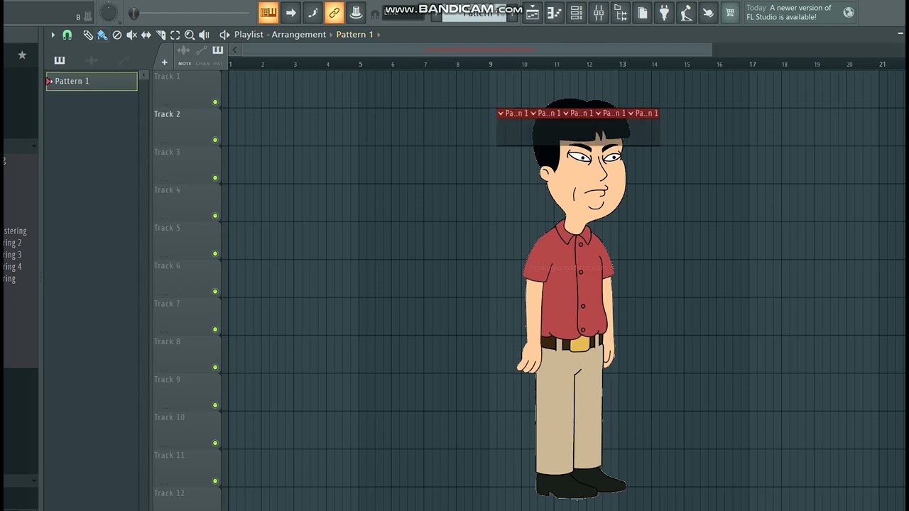The height and width of the screenshot is (511, 909).
Task: Mute Track 6 green light
Action: click(x=215, y=292)
